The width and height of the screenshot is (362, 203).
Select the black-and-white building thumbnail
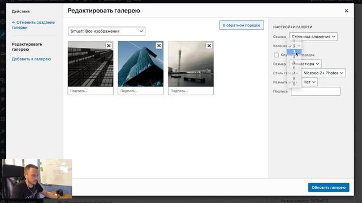(90, 64)
